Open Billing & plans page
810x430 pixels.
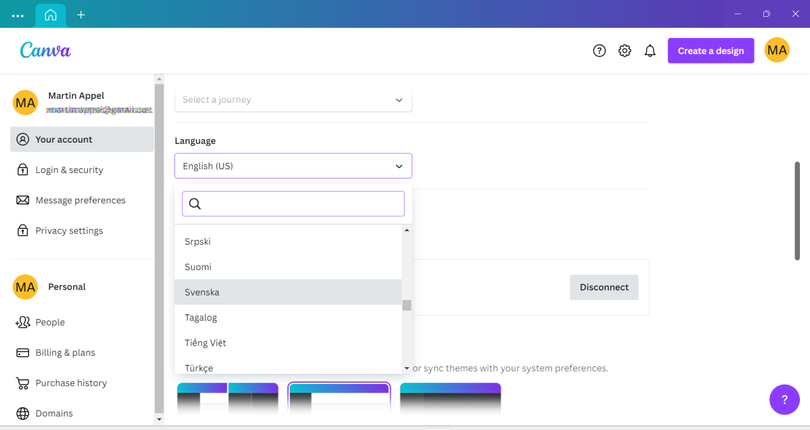tap(65, 352)
